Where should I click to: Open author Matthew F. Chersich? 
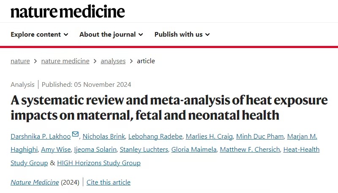pyautogui.click(x=250, y=150)
